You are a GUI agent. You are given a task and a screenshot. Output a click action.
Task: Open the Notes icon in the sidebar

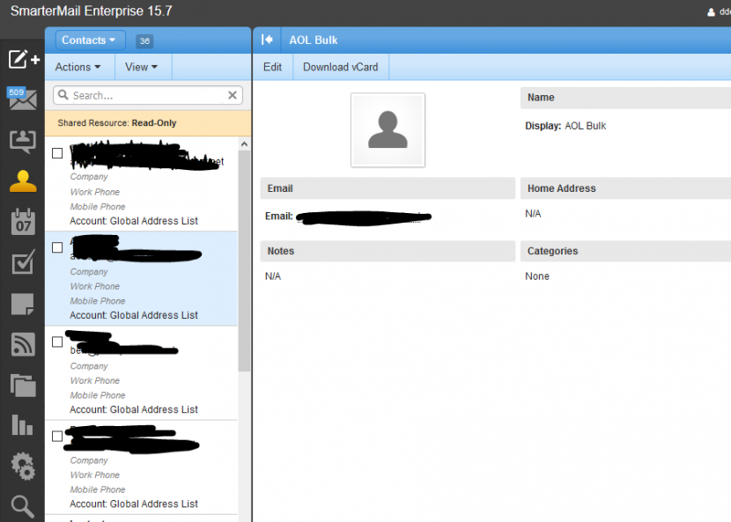pyautogui.click(x=22, y=303)
